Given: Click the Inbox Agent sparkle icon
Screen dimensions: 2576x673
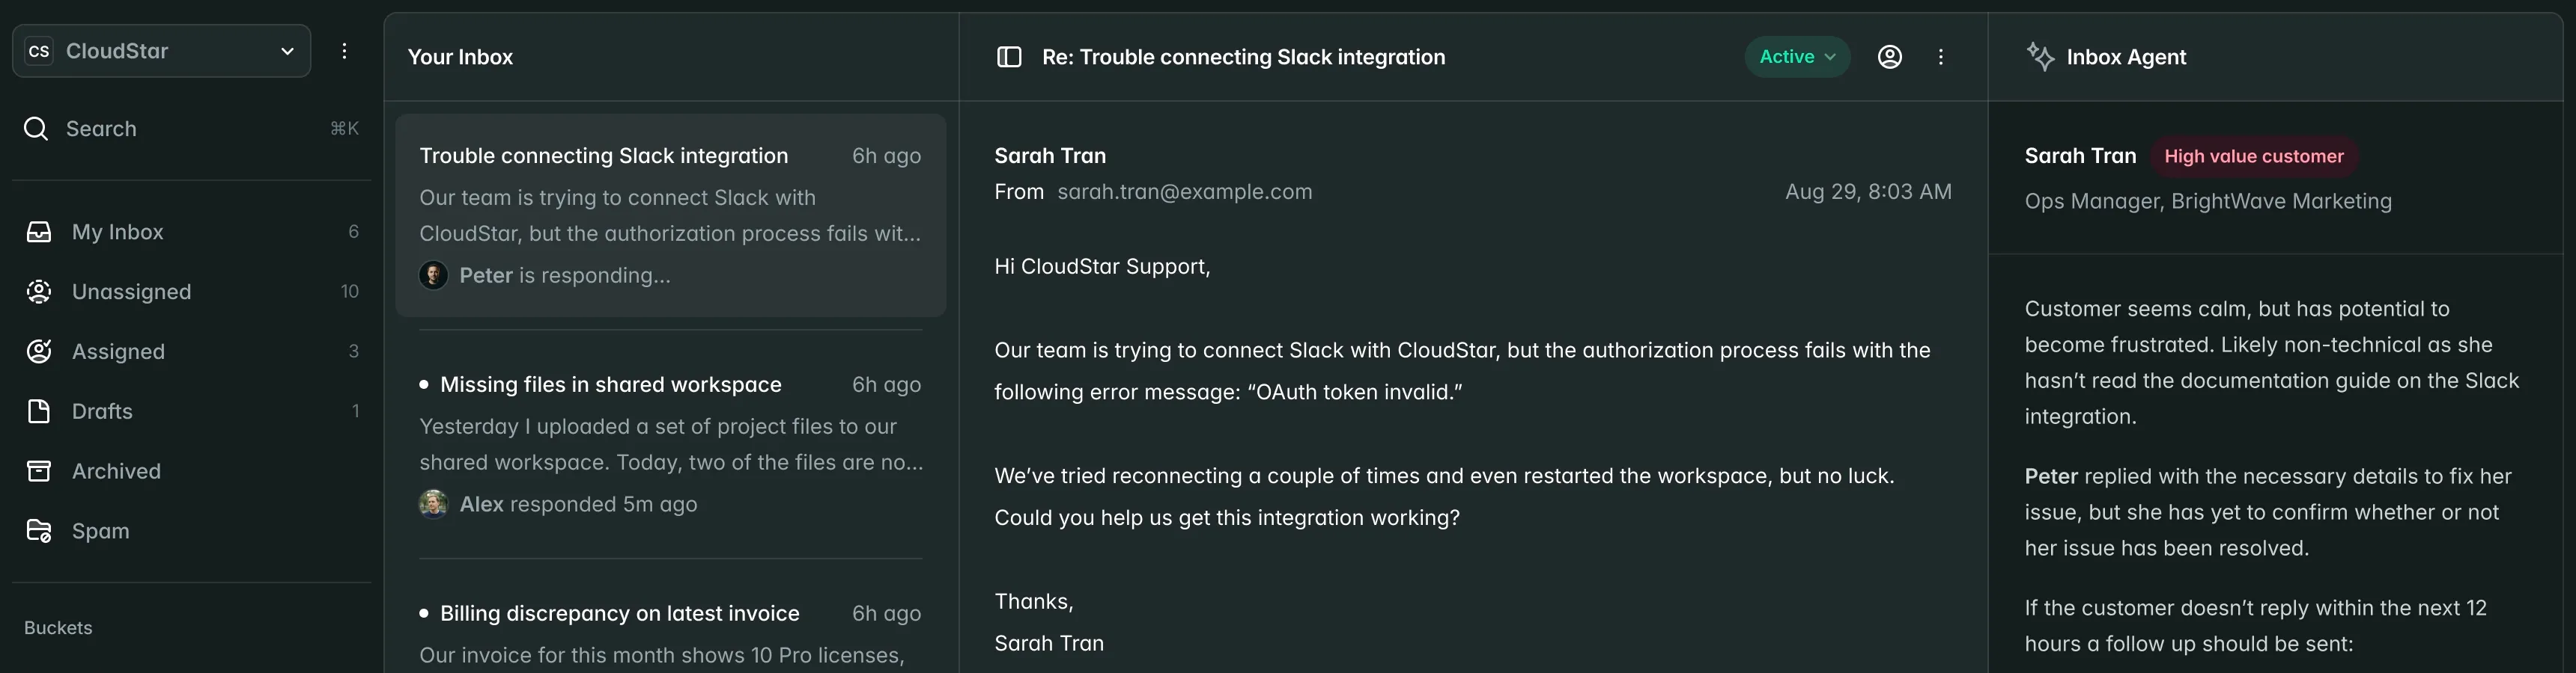Looking at the screenshot, I should pos(2040,57).
